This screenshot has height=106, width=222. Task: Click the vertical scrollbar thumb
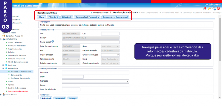220,40
